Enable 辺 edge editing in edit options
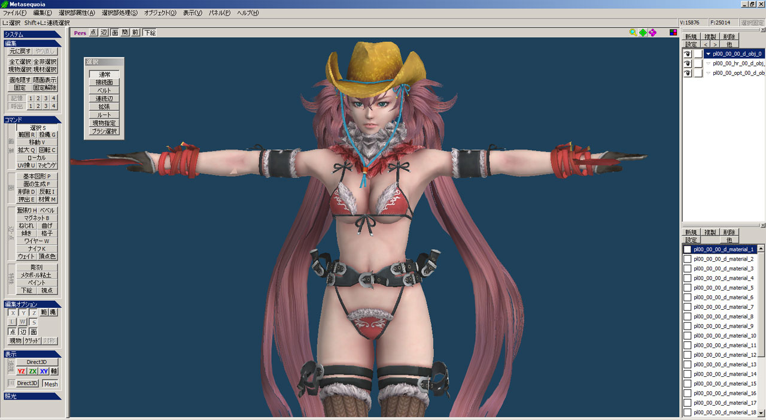This screenshot has width=766, height=420. point(23,332)
